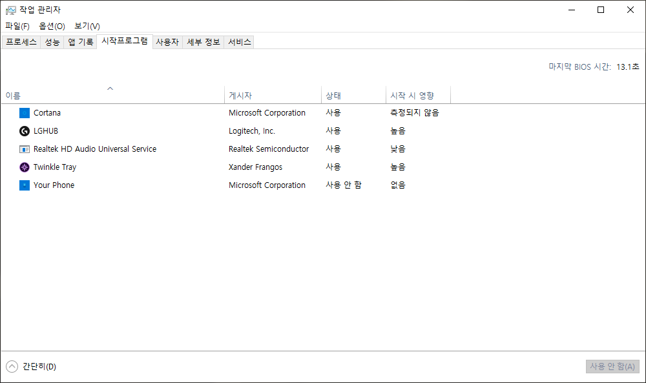Open the 옵션(O) menu
The image size is (646, 383).
tap(52, 26)
